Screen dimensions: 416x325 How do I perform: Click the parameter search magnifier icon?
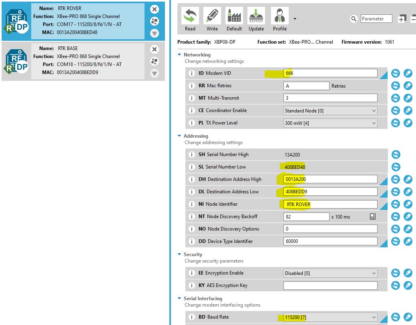pos(354,19)
